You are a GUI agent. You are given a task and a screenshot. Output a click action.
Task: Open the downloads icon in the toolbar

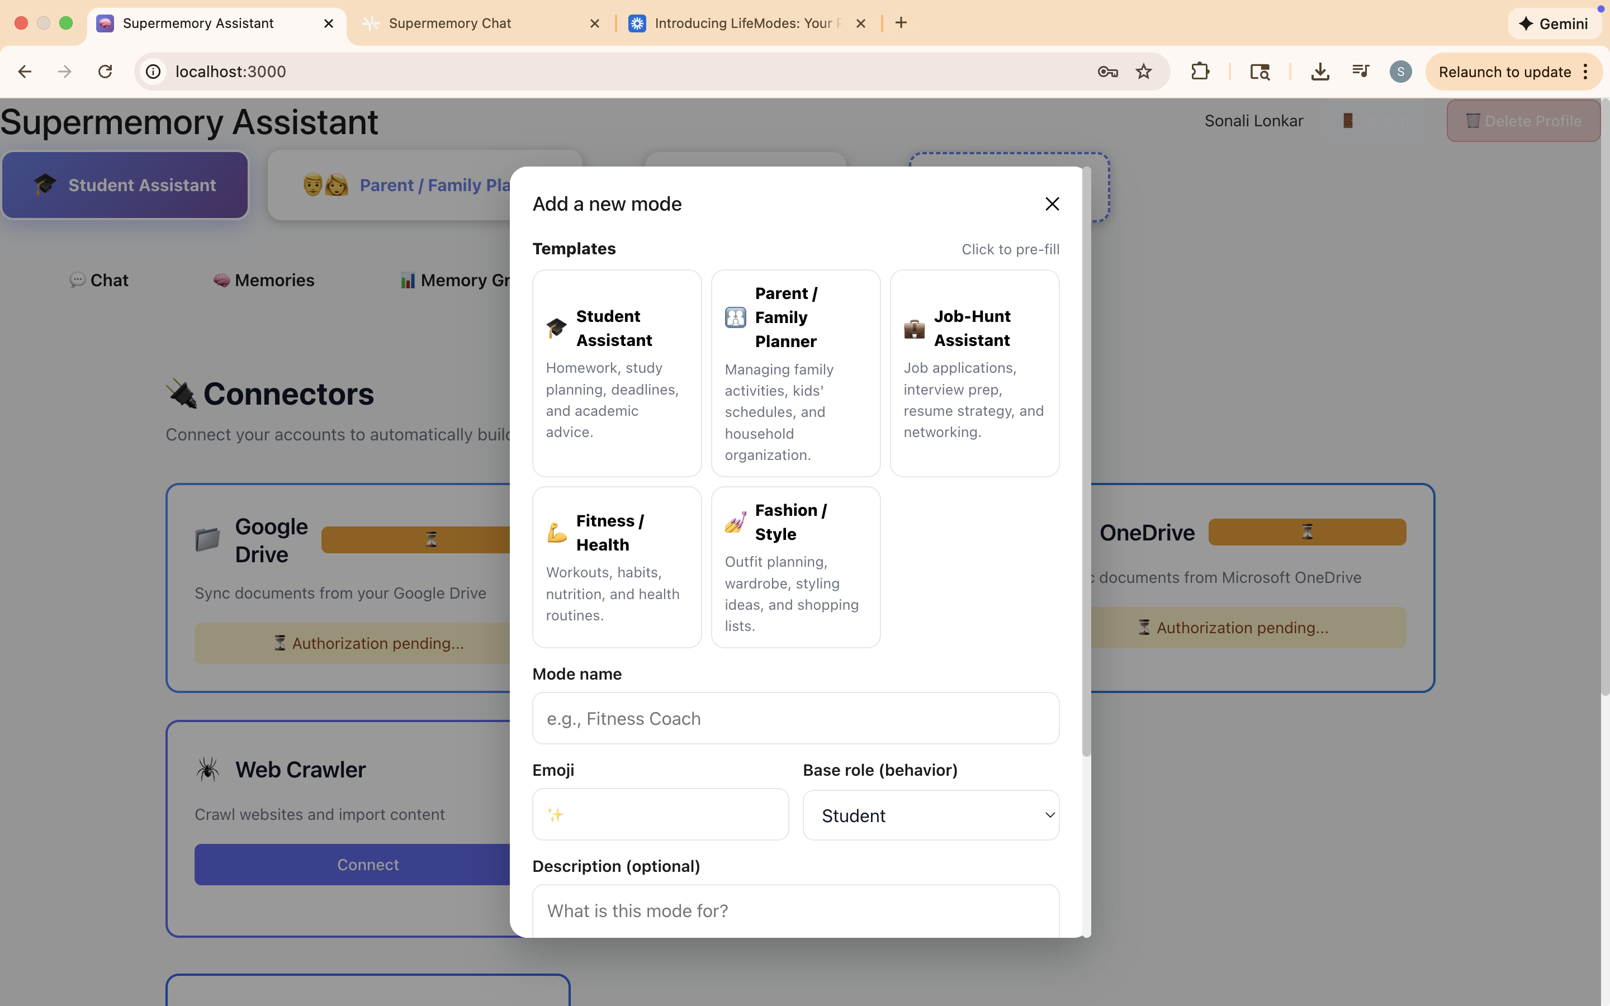[1320, 71]
